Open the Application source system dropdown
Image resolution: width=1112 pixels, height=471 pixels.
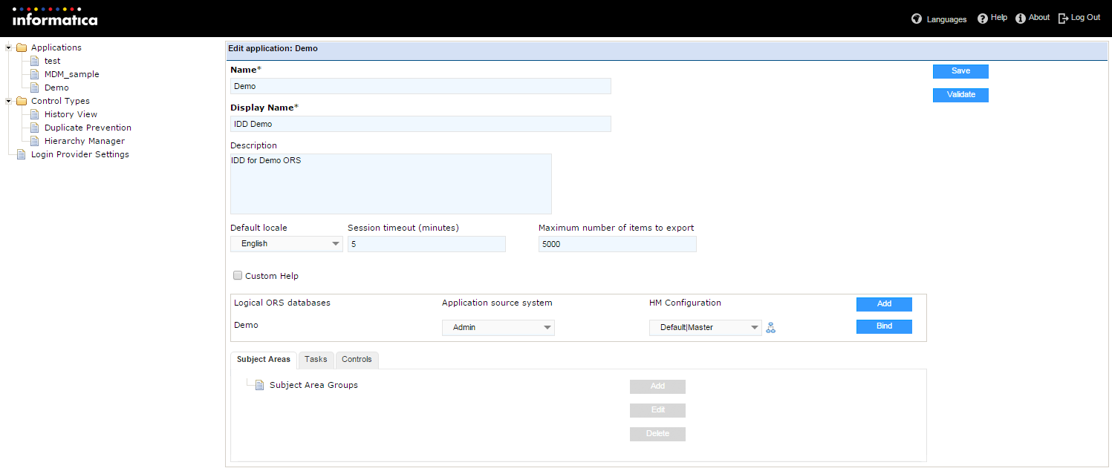pyautogui.click(x=498, y=327)
